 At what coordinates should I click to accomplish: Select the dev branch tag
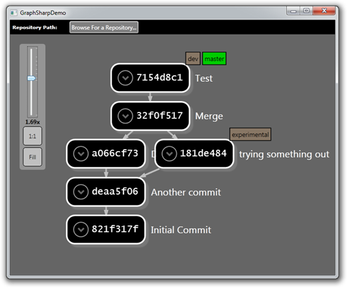(193, 59)
